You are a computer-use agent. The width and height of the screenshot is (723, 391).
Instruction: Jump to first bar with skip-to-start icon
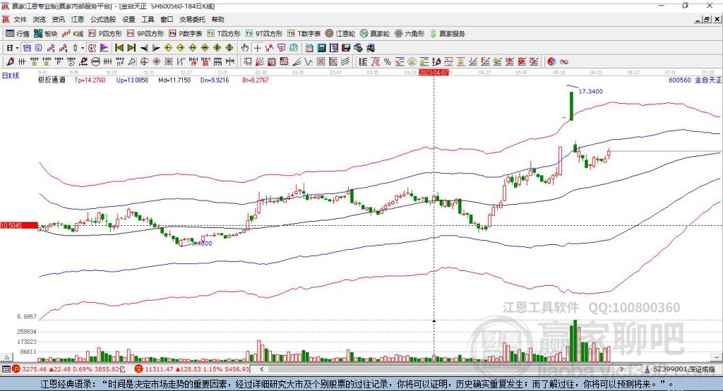pos(119,48)
